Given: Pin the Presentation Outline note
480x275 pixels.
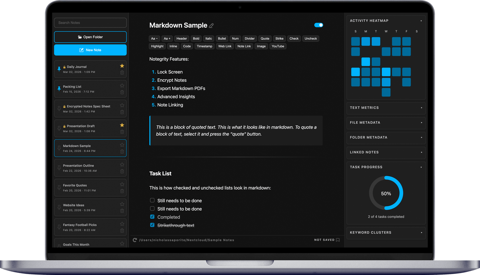Looking at the screenshot, I should point(59,168).
